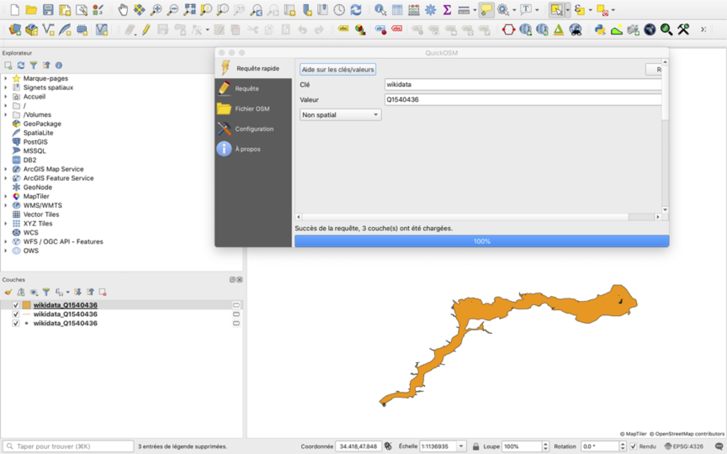Open the field calculator abacus icon

tap(414, 10)
